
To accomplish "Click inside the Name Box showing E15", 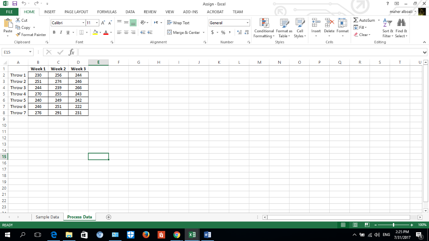I will (x=16, y=51).
